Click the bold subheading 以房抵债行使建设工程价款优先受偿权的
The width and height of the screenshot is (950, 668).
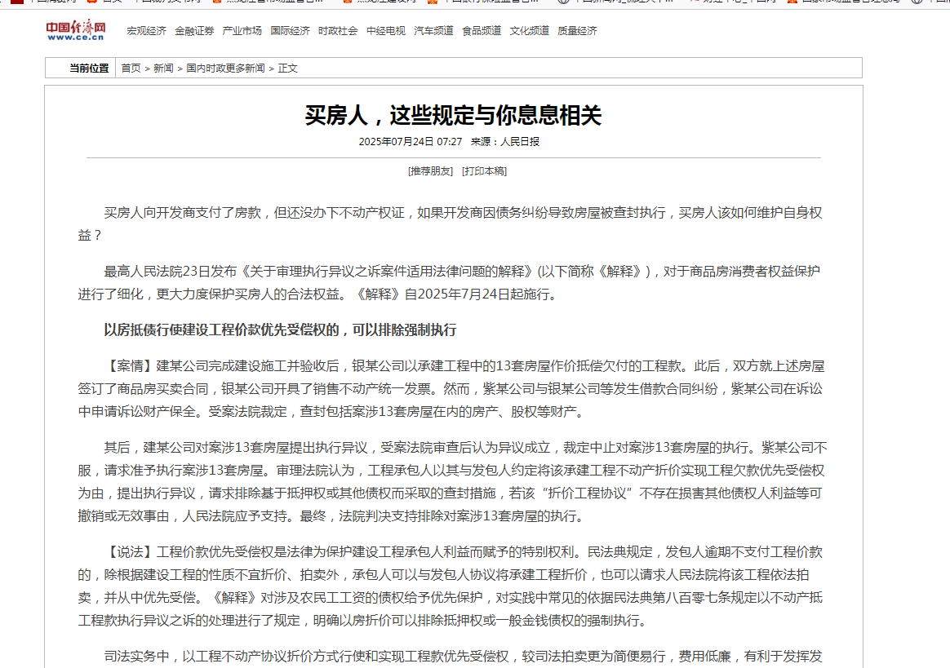(x=280, y=330)
